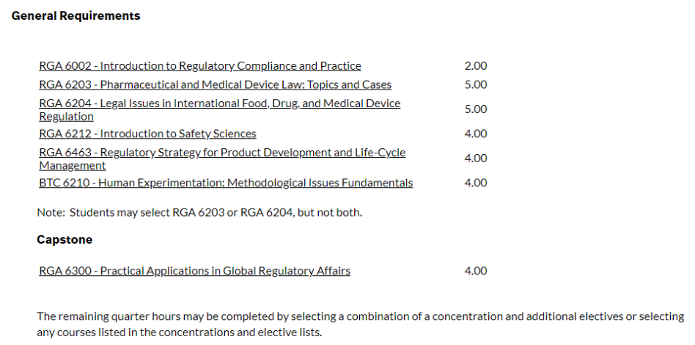
Task: Open the RGA 6300 Practical Applications capstone course
Action: coord(194,271)
